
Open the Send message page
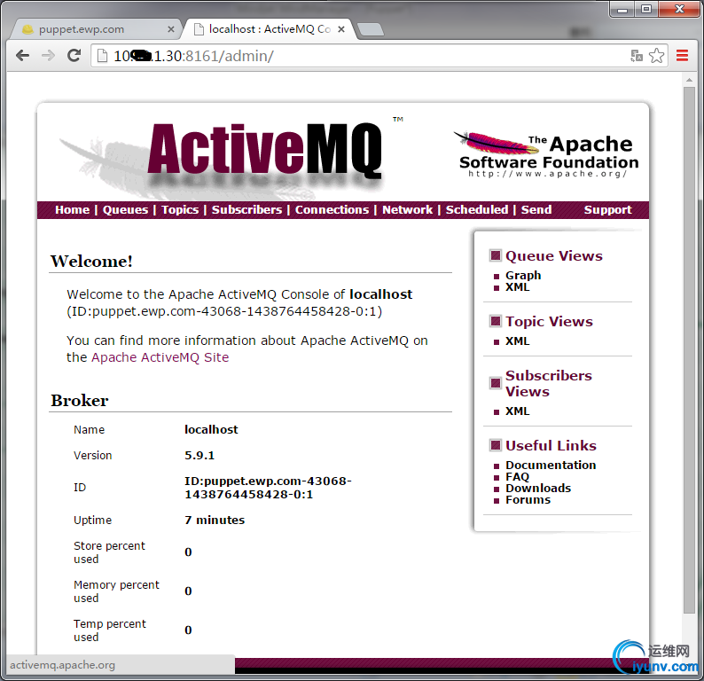pos(536,209)
